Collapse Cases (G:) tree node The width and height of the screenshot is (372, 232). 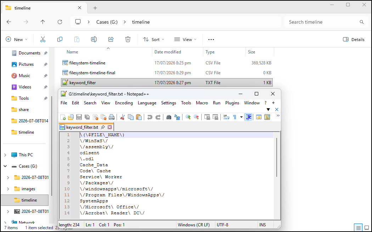tap(5, 166)
